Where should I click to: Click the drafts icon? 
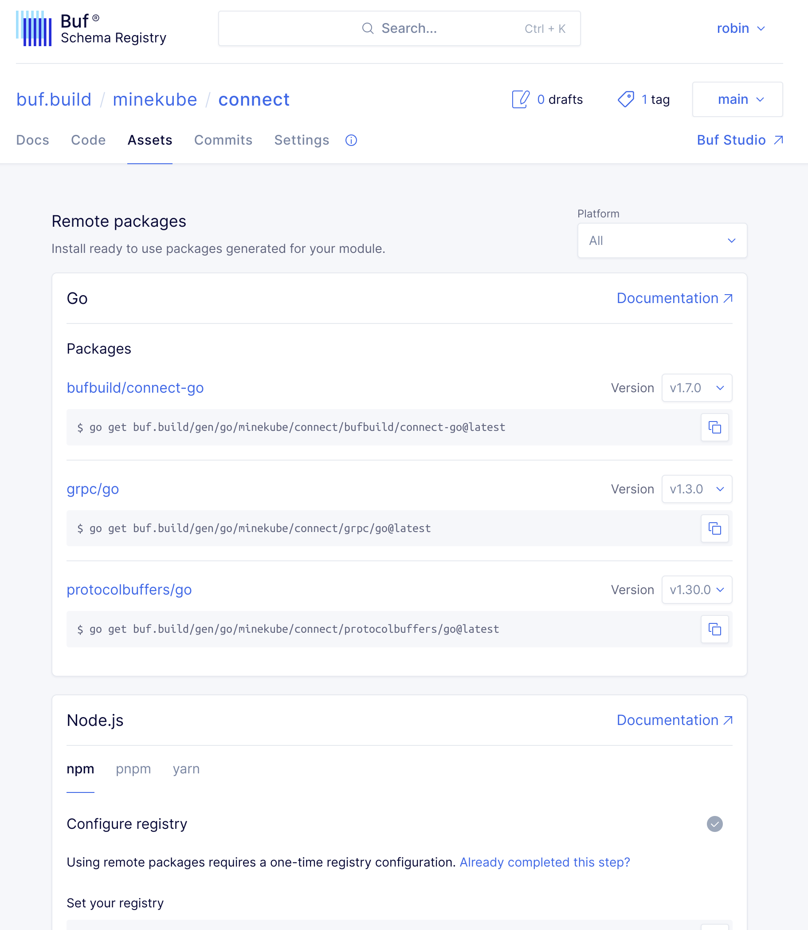(521, 99)
